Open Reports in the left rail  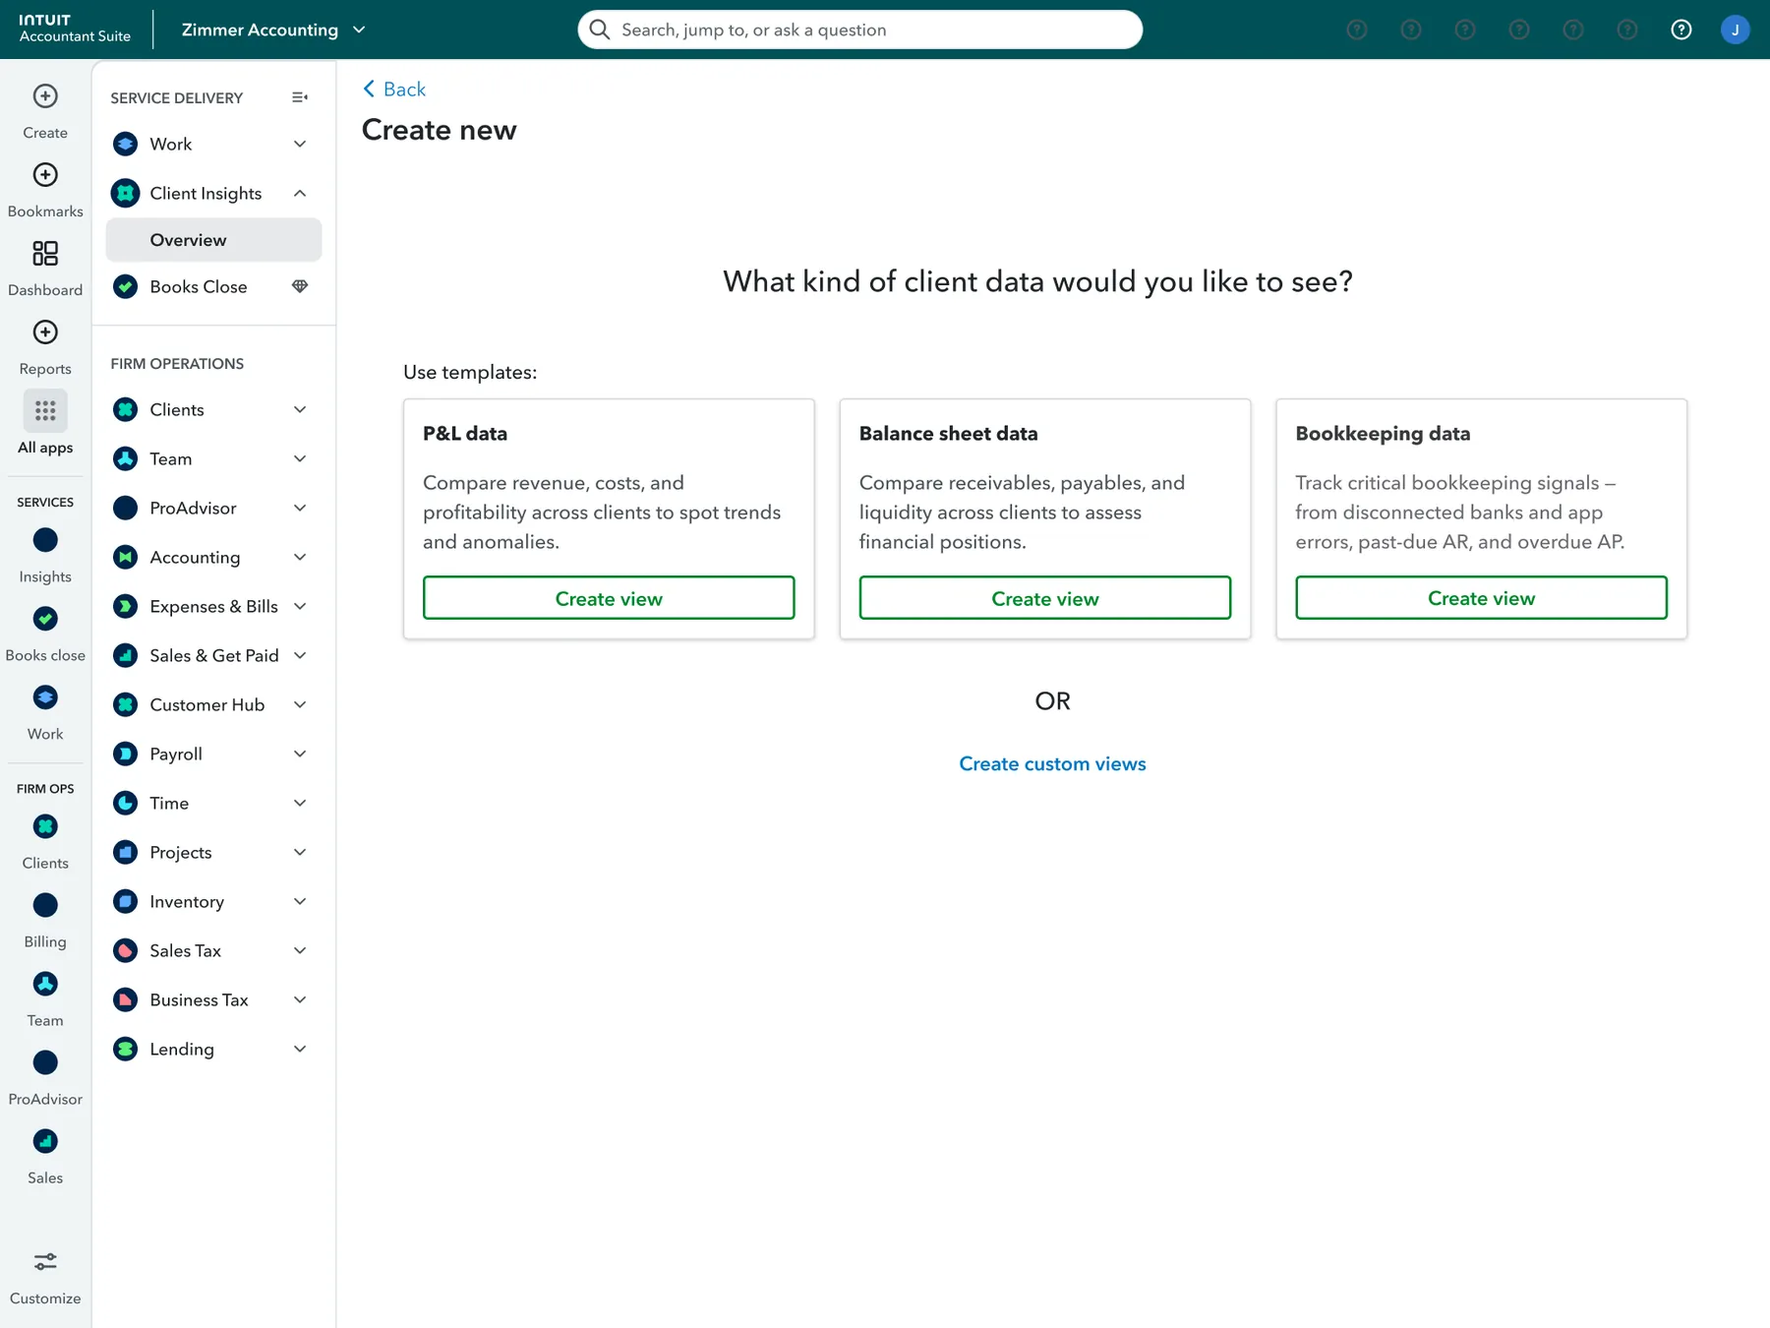point(45,332)
